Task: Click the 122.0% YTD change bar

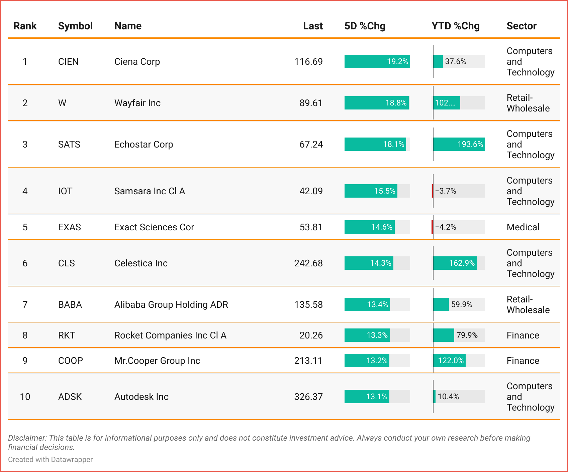Action: pyautogui.click(x=449, y=361)
